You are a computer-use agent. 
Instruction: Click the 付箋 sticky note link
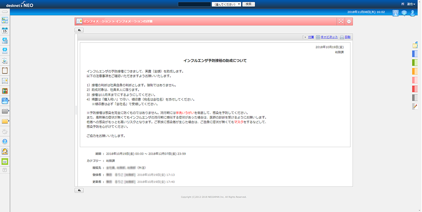(x=311, y=37)
